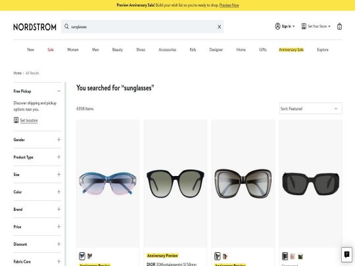The height and width of the screenshot is (266, 355).
Task: Click the Set location store icon
Action: pos(16,120)
